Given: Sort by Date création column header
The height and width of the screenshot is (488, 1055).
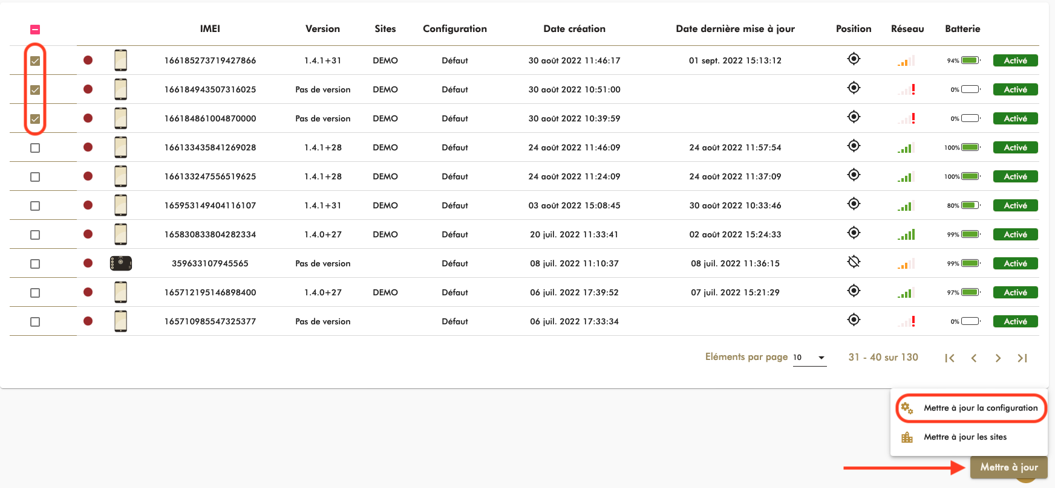Looking at the screenshot, I should pyautogui.click(x=574, y=29).
